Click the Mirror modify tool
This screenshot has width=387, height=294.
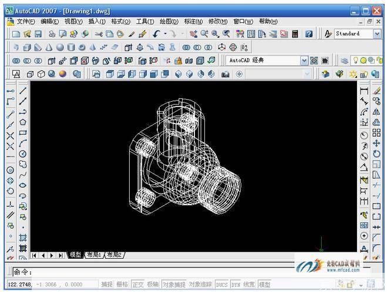point(376,112)
